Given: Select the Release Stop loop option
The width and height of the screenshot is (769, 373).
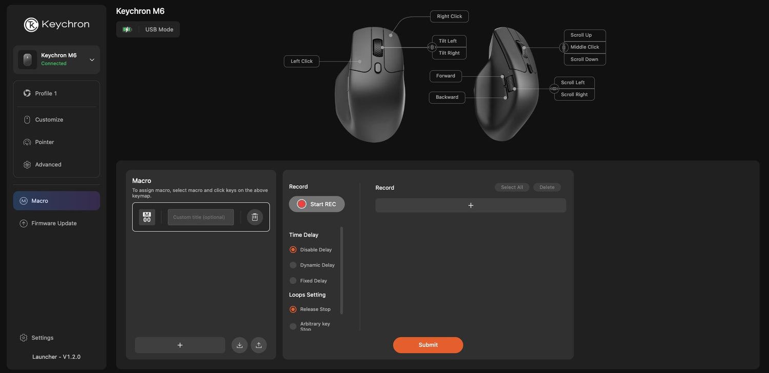Looking at the screenshot, I should pos(293,310).
